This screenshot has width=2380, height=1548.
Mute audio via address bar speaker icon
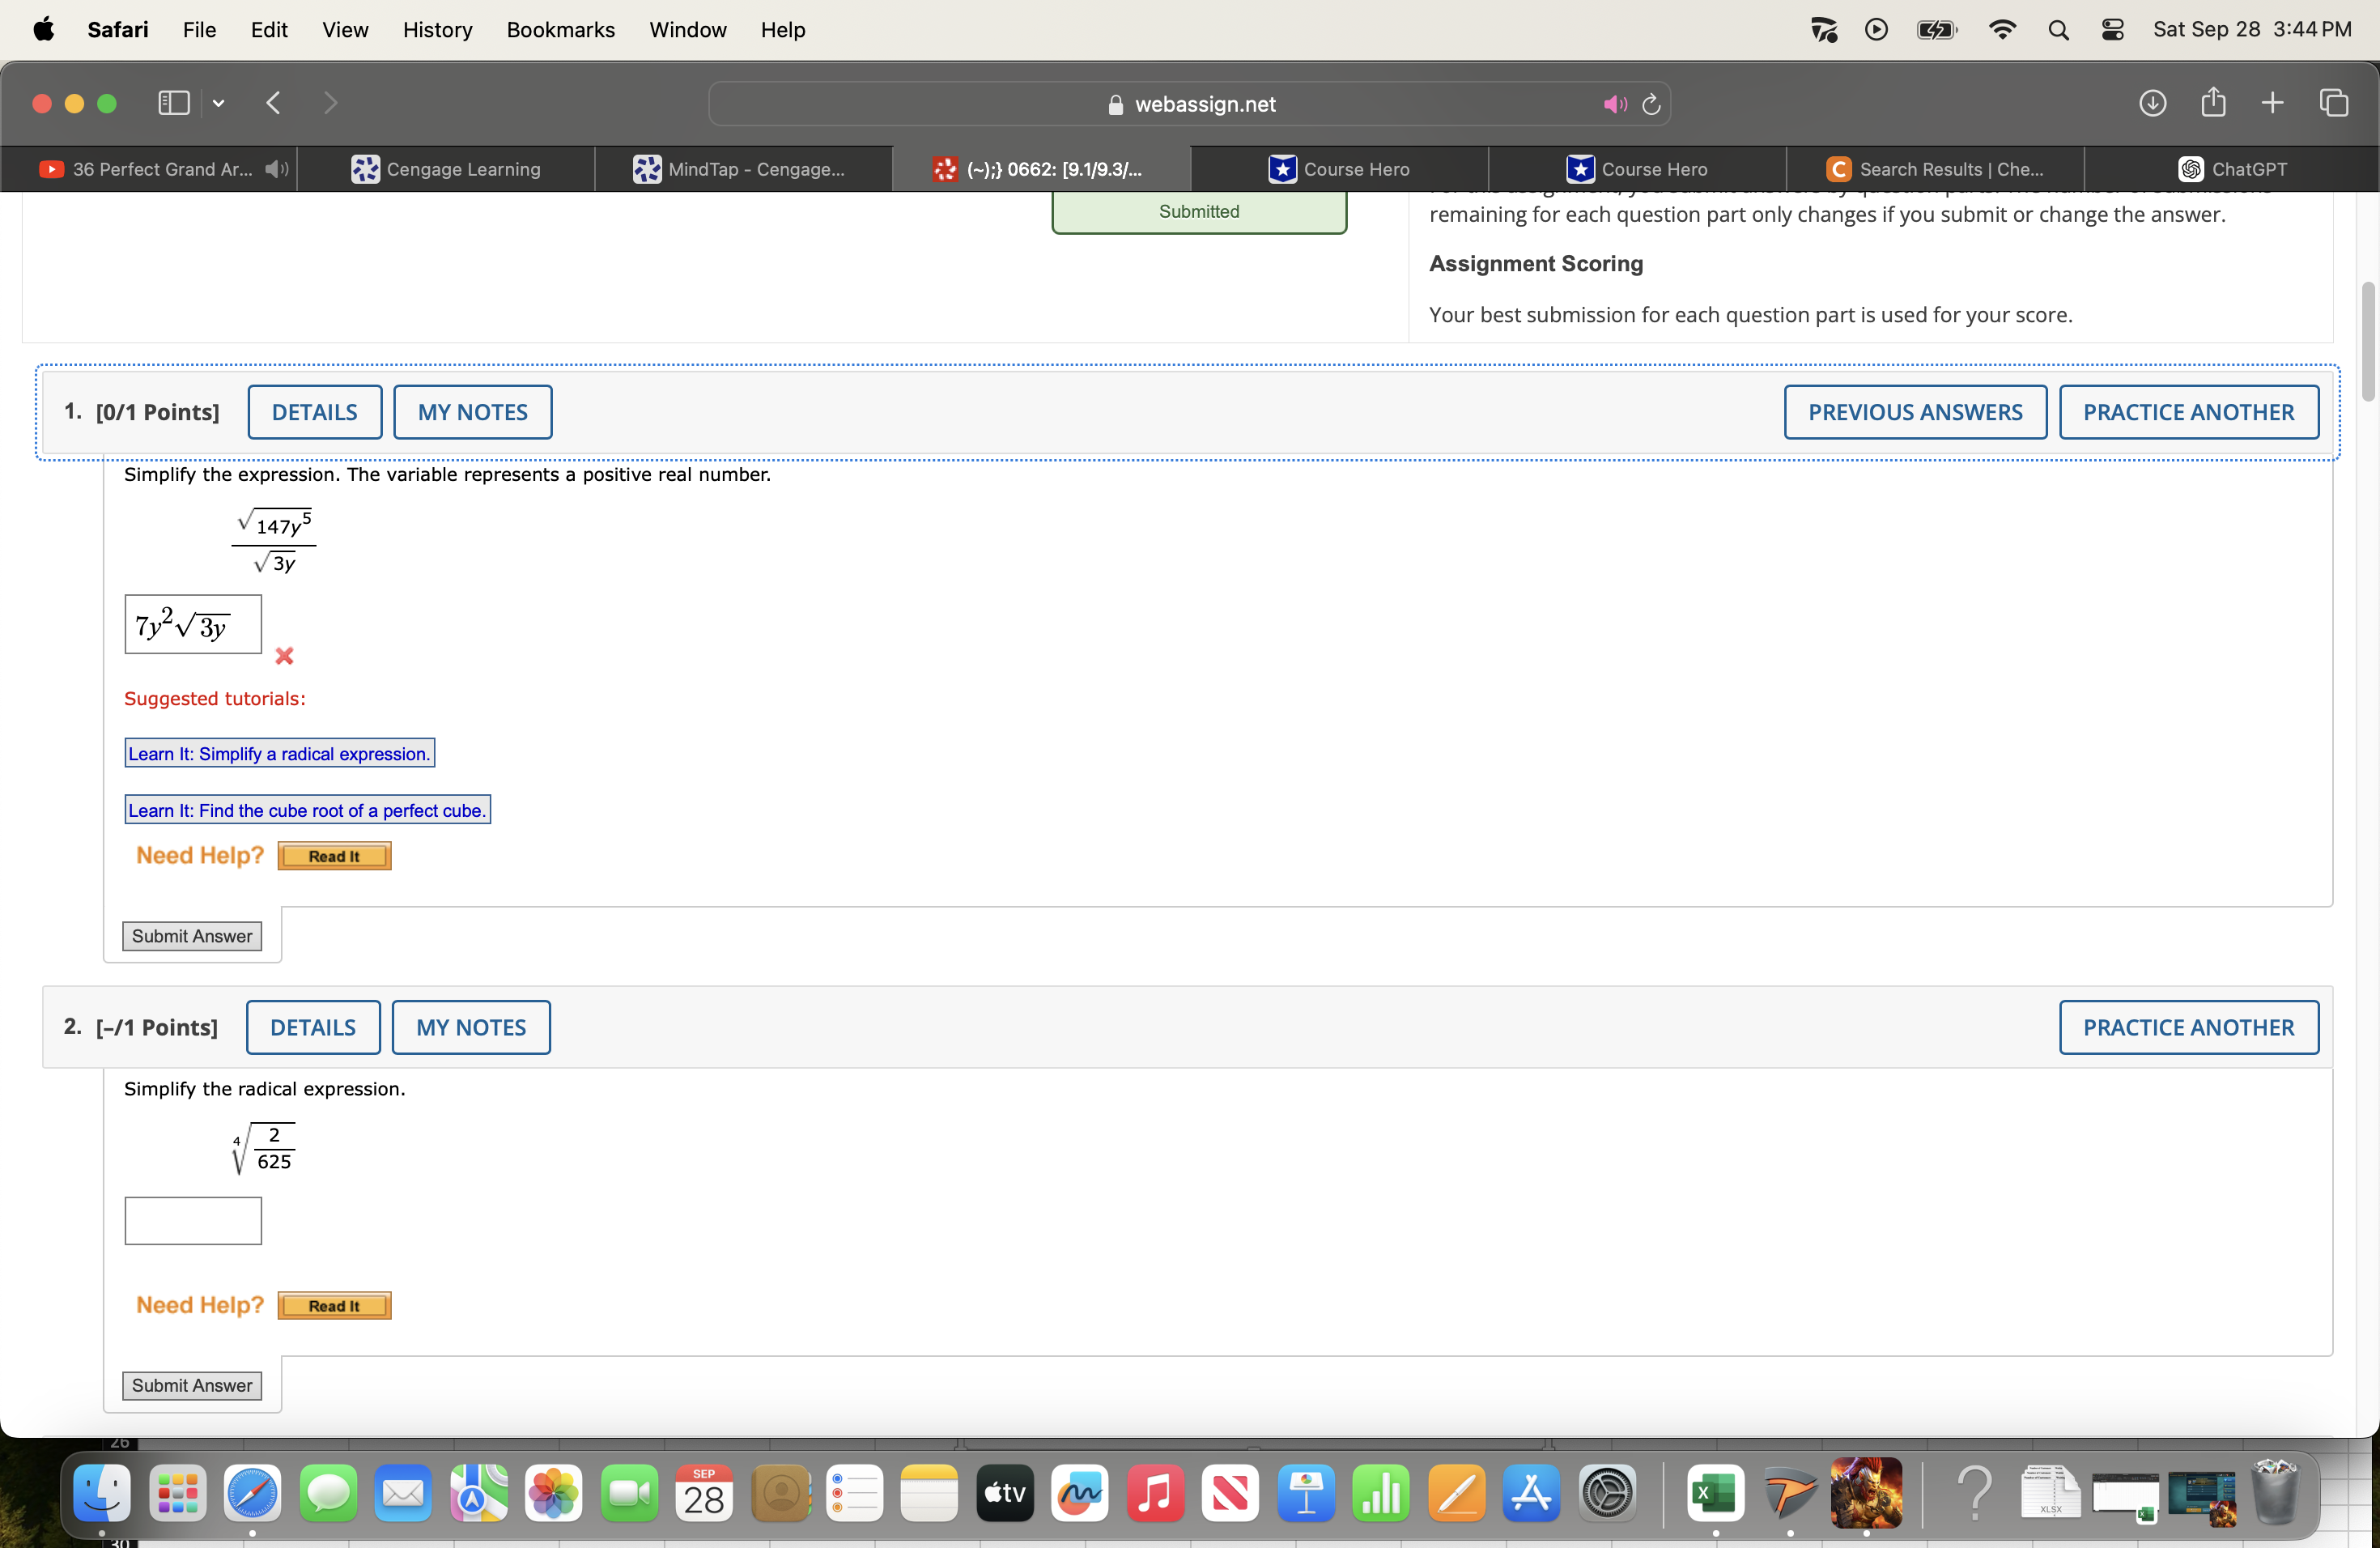click(x=1615, y=104)
